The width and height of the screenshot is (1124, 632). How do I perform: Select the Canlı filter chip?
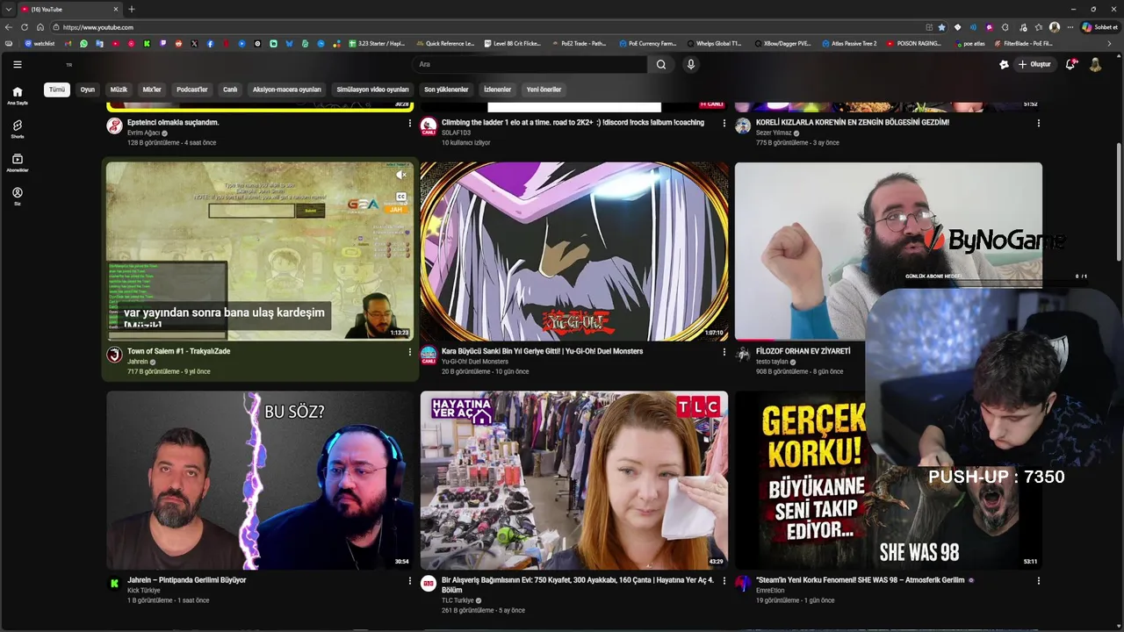pos(230,90)
